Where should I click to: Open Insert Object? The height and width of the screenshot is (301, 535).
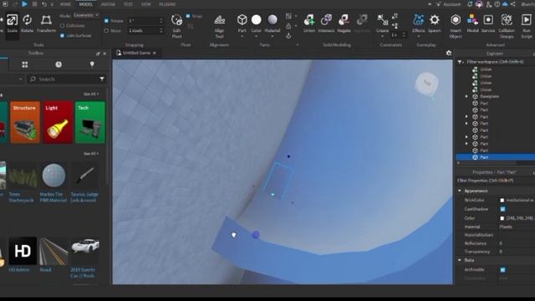coord(456,26)
